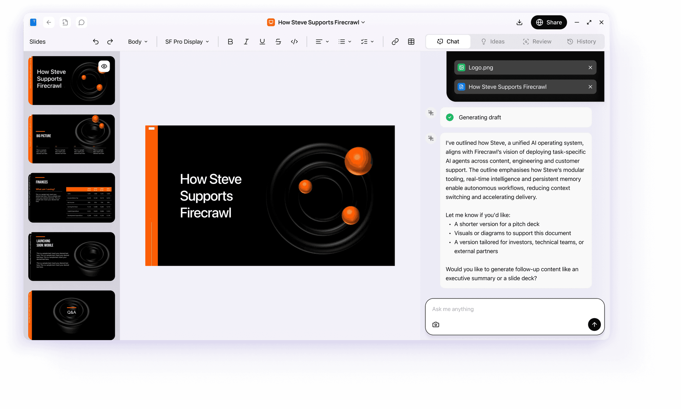Insert a table
The width and height of the screenshot is (681, 409).
pyautogui.click(x=411, y=42)
